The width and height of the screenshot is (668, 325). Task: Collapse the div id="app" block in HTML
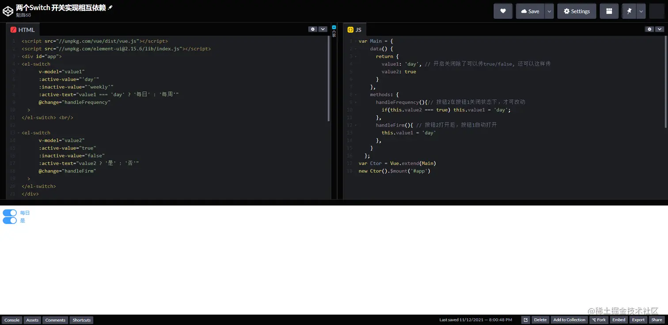pos(19,56)
